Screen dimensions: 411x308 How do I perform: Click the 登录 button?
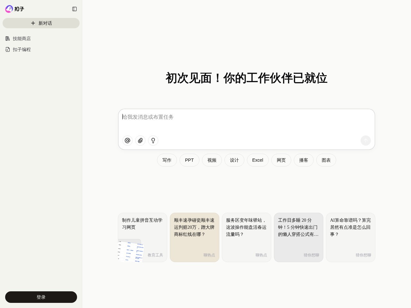(41, 297)
